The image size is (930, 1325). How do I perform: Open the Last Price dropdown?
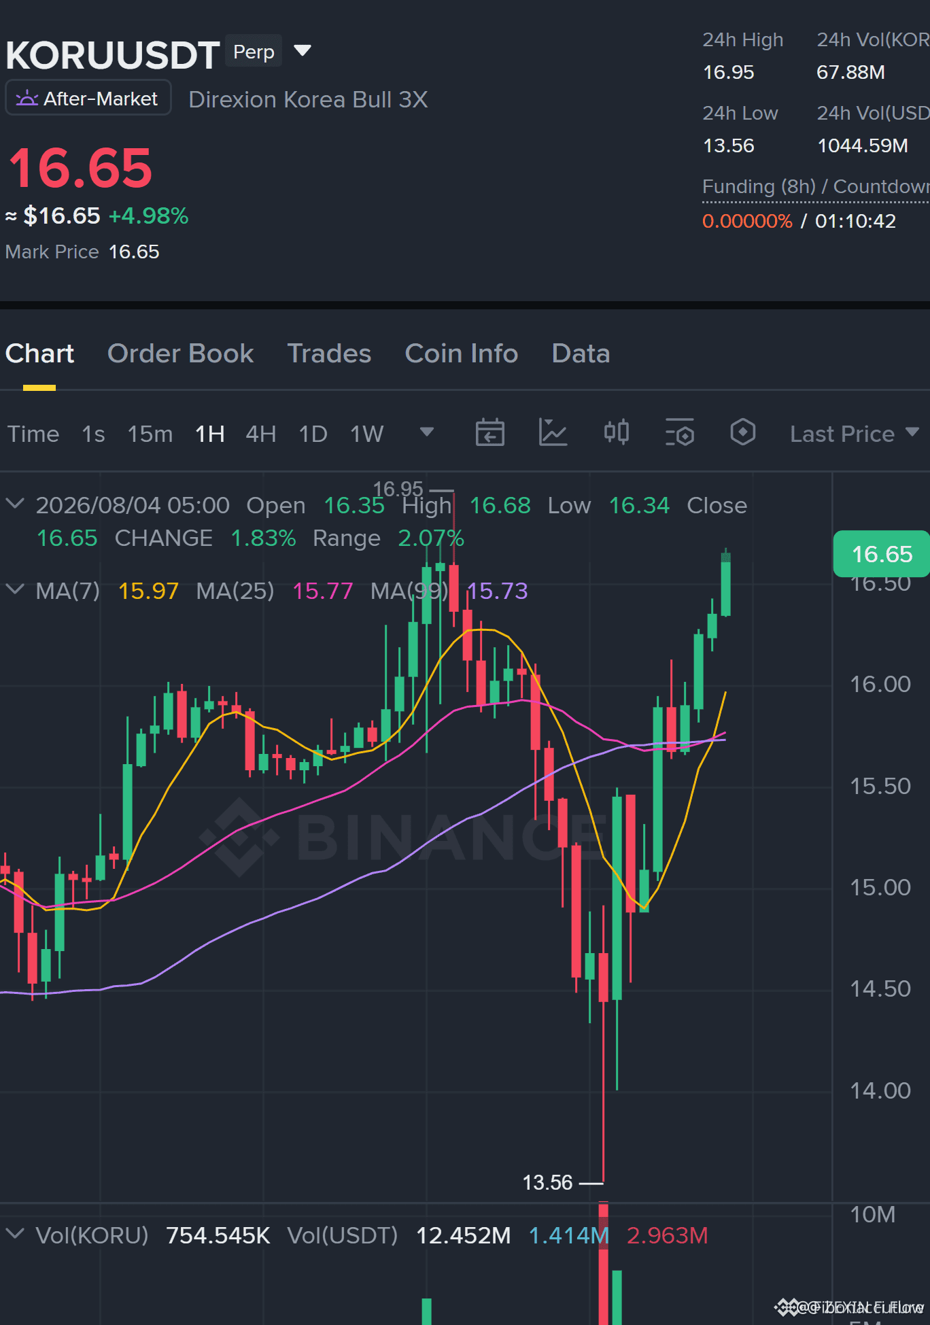(855, 434)
